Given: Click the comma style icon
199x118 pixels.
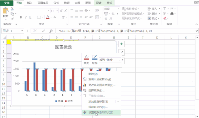Looking at the screenshot, I should [118, 14].
